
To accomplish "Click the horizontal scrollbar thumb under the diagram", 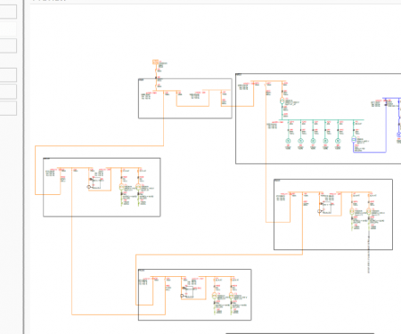I will (300, 333).
